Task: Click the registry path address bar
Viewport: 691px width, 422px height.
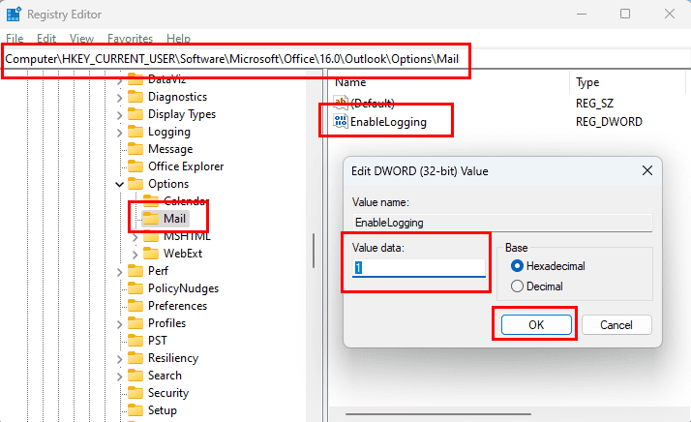Action: pos(237,60)
